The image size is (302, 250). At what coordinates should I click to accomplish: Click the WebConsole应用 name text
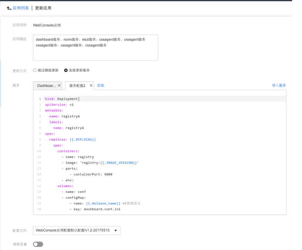pos(47,25)
